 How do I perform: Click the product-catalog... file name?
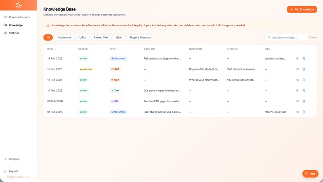(x=275, y=59)
